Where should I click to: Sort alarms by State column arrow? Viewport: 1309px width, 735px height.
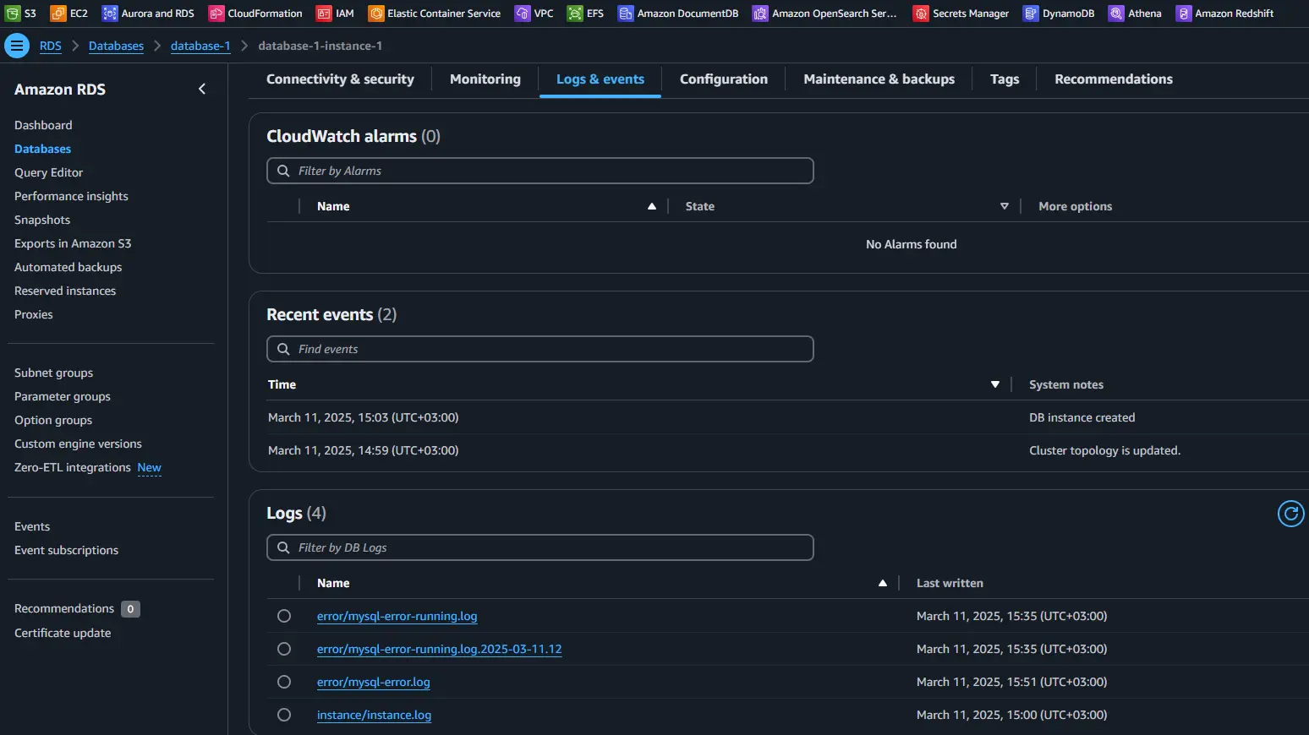1005,207
